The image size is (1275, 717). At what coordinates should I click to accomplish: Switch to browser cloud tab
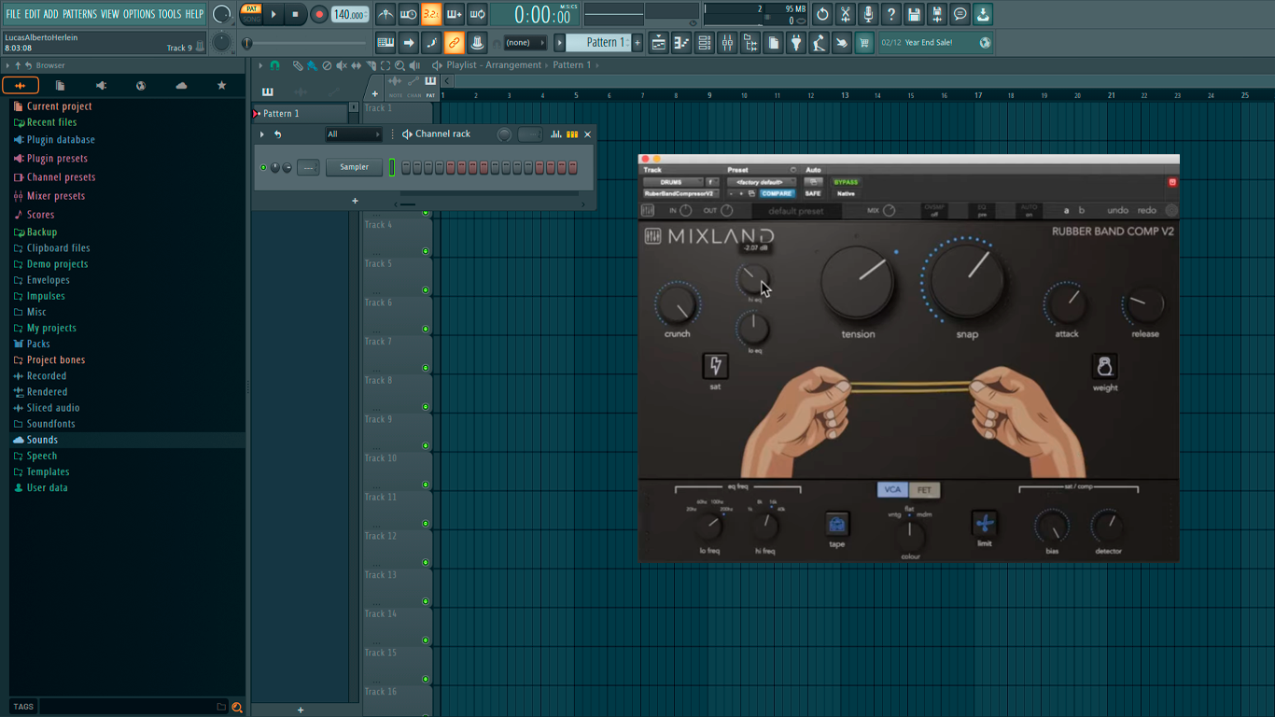pyautogui.click(x=181, y=85)
